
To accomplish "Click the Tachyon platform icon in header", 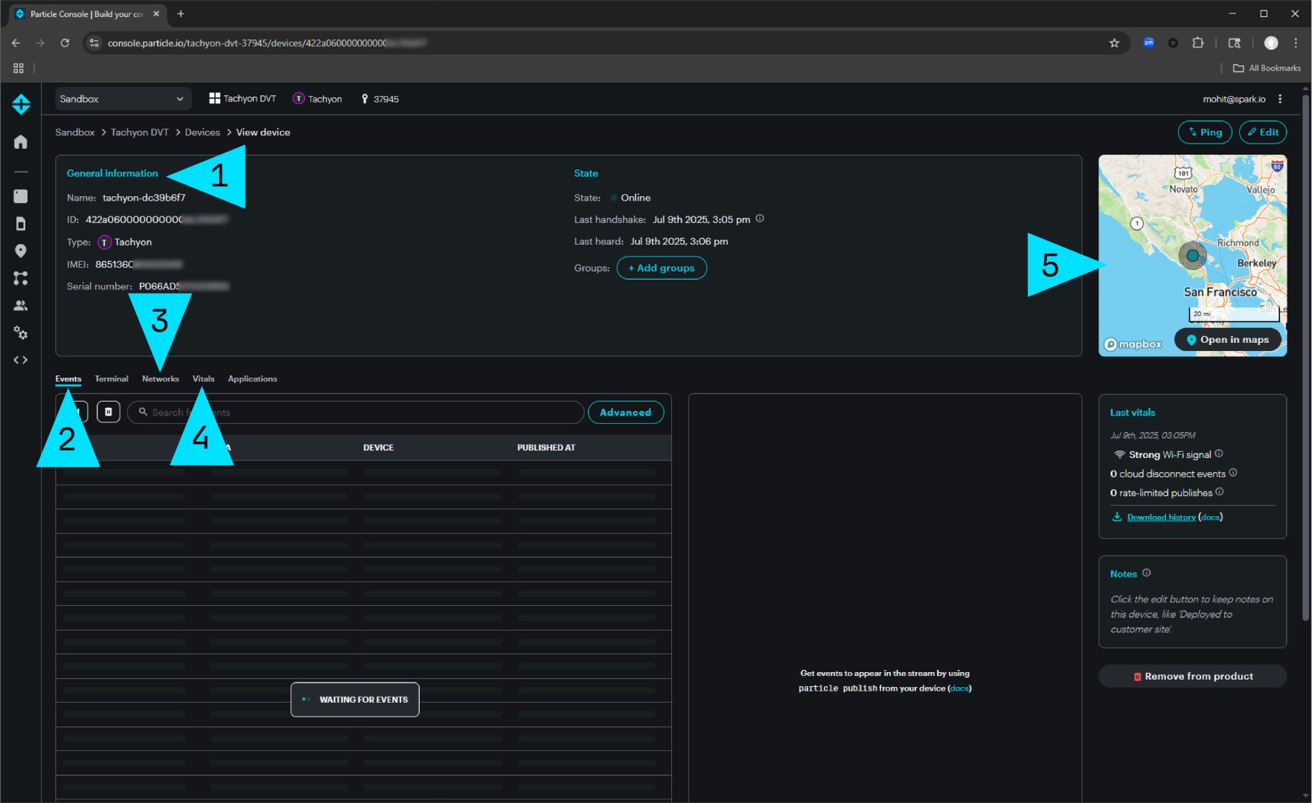I will click(298, 98).
